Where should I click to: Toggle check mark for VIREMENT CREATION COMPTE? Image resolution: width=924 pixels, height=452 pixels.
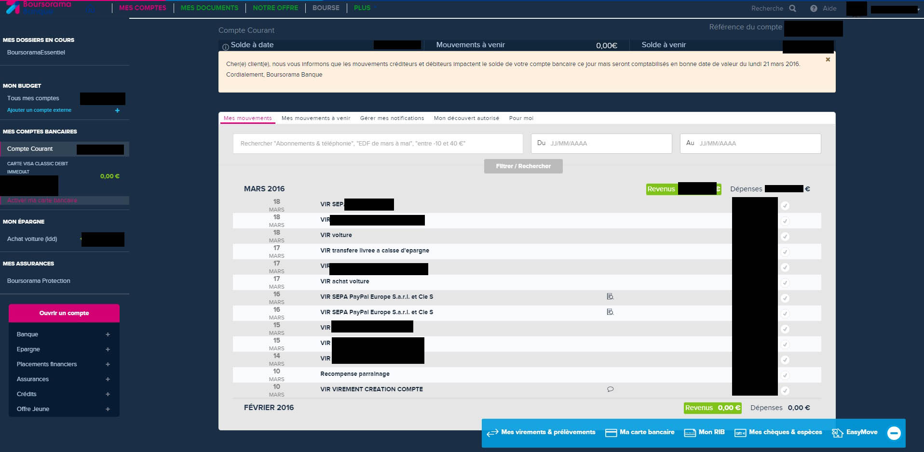785,391
